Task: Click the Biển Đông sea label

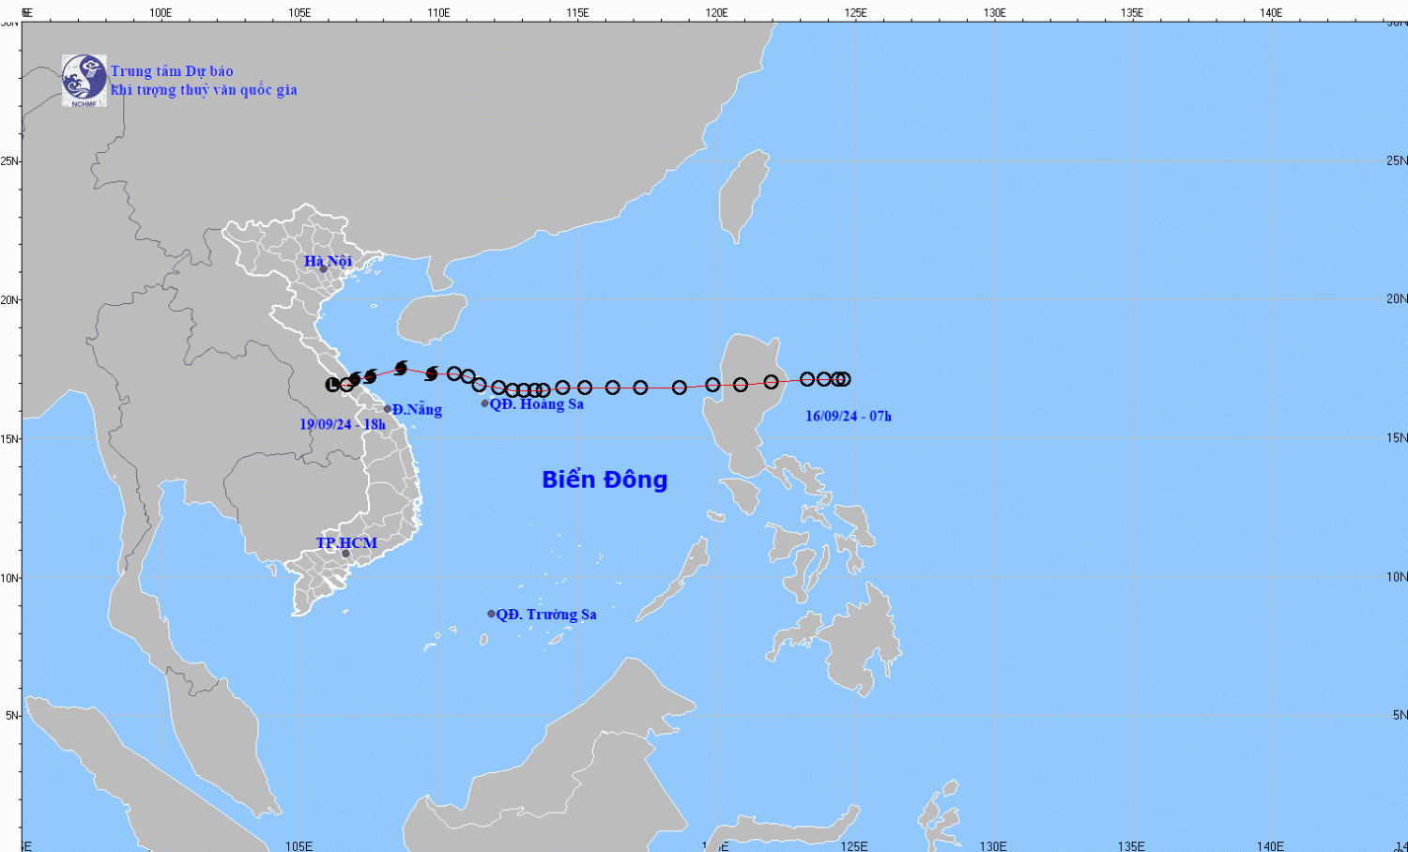Action: click(605, 479)
